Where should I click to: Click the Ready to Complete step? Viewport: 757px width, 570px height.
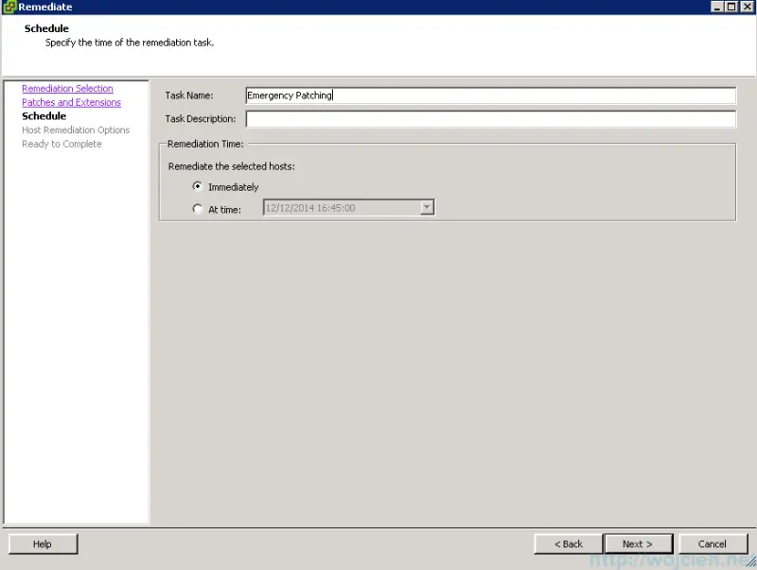point(61,144)
